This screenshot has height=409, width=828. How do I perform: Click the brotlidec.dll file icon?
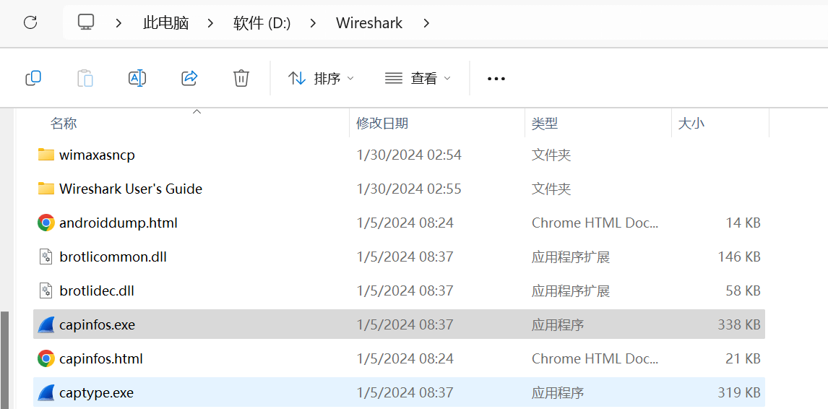pyautogui.click(x=46, y=290)
